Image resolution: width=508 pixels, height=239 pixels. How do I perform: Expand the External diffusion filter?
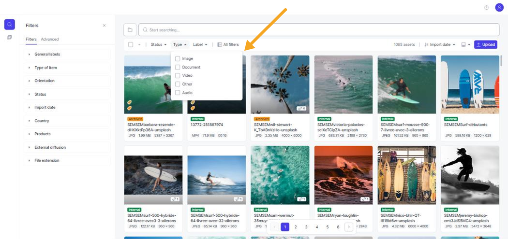pos(67,147)
